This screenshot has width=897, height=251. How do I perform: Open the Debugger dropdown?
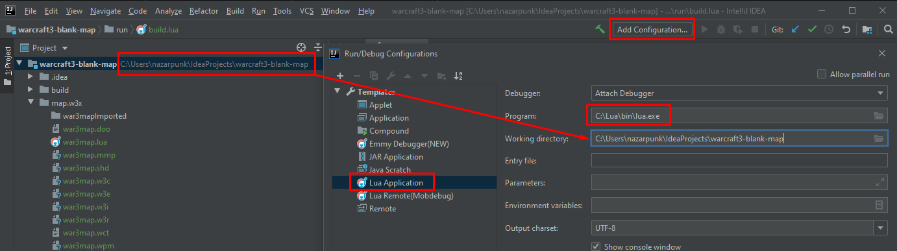point(739,93)
